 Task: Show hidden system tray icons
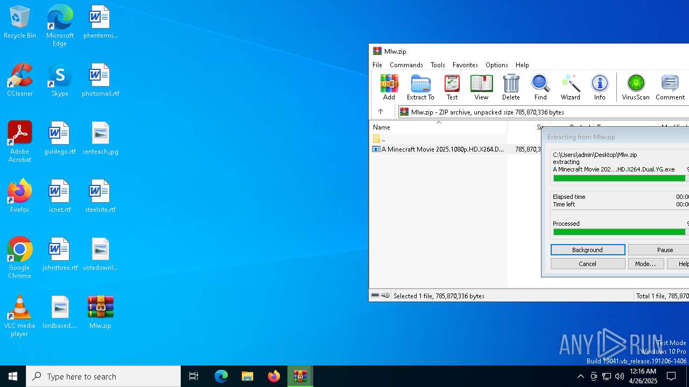coord(580,376)
